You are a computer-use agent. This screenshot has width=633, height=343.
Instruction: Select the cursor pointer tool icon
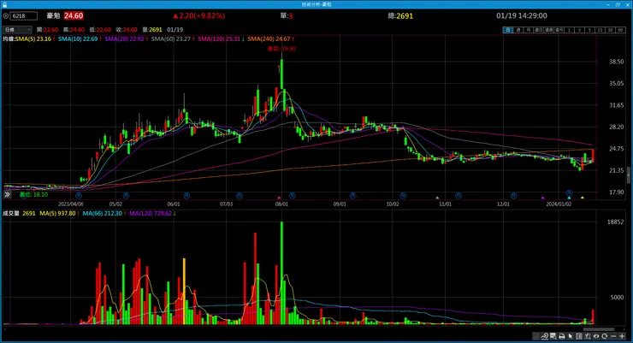coord(570,336)
